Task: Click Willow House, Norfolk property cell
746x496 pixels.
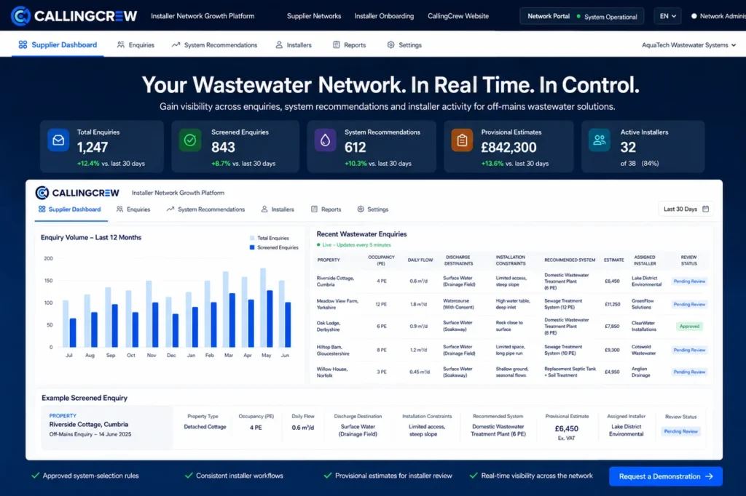Action: point(332,372)
